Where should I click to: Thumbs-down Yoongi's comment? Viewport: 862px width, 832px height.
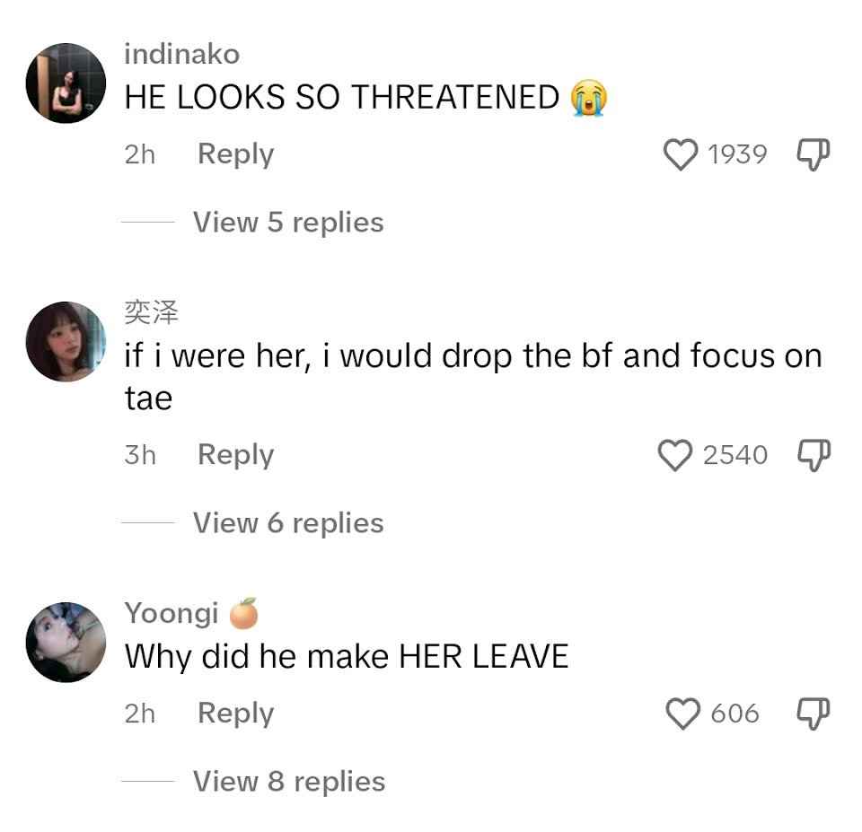(x=814, y=714)
